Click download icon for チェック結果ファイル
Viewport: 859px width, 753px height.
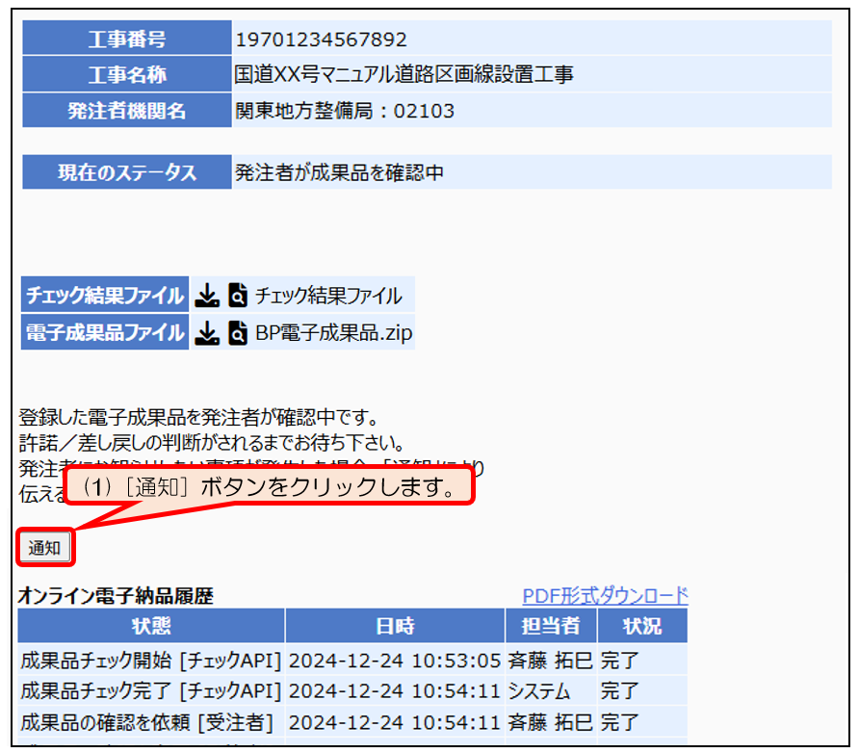click(207, 296)
